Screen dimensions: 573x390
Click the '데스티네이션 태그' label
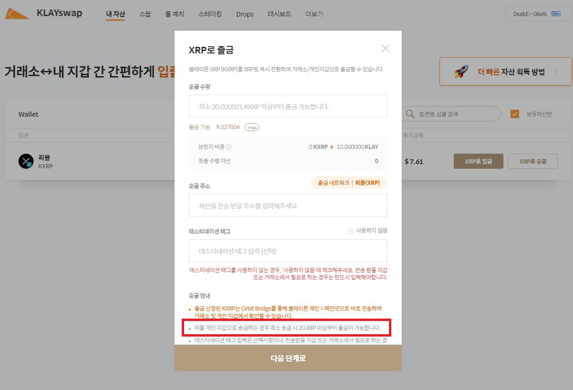tap(210, 232)
